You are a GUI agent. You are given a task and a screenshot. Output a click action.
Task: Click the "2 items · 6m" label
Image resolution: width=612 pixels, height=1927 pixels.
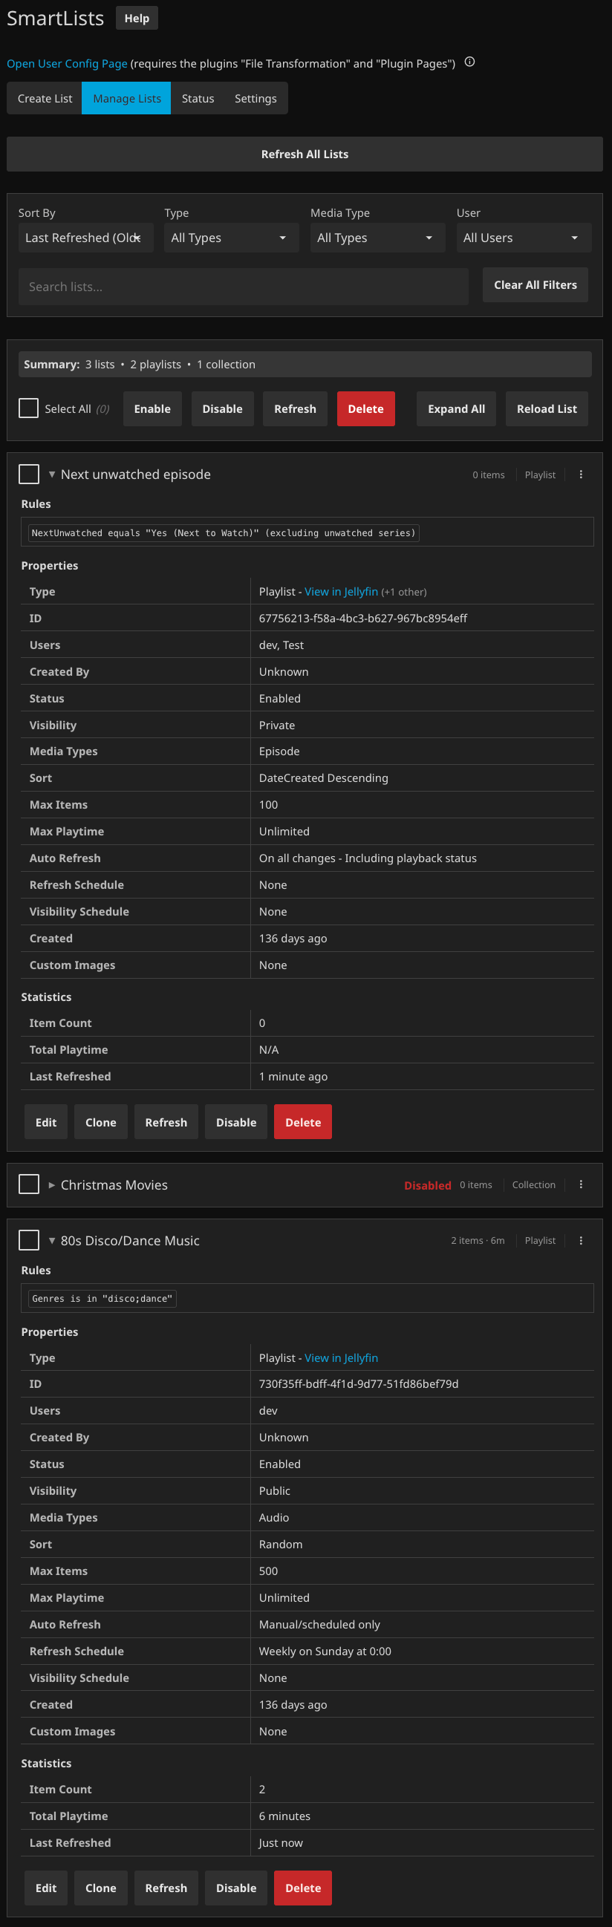[478, 1240]
